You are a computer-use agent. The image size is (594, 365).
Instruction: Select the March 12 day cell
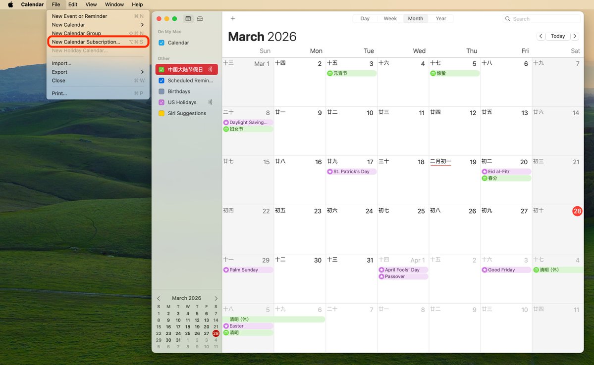pos(455,131)
